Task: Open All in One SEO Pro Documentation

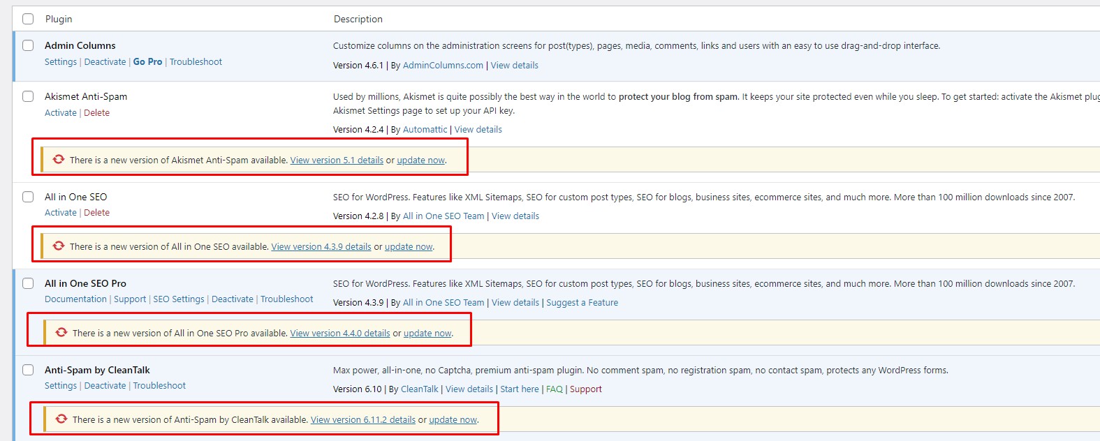Action: (75, 299)
